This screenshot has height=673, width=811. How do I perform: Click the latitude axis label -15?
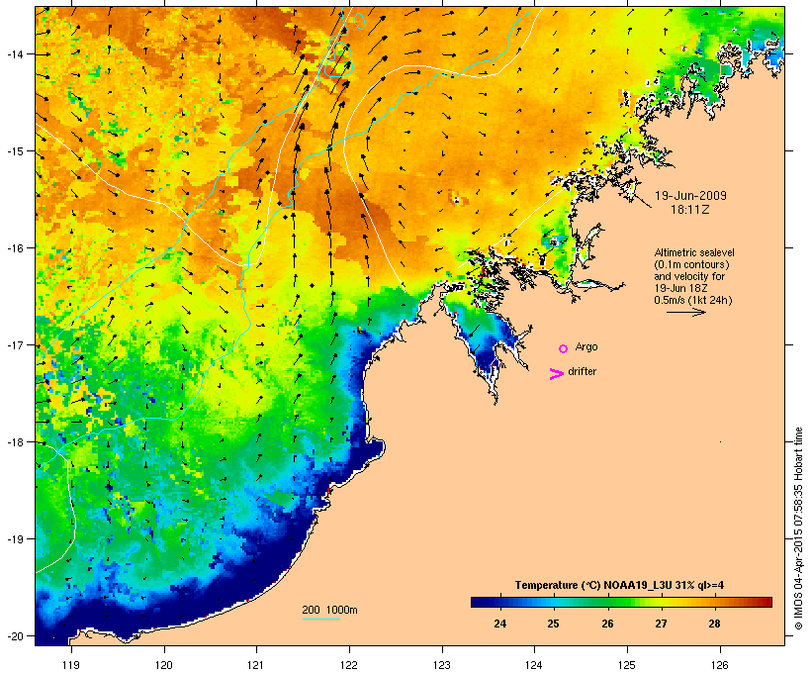tap(14, 151)
